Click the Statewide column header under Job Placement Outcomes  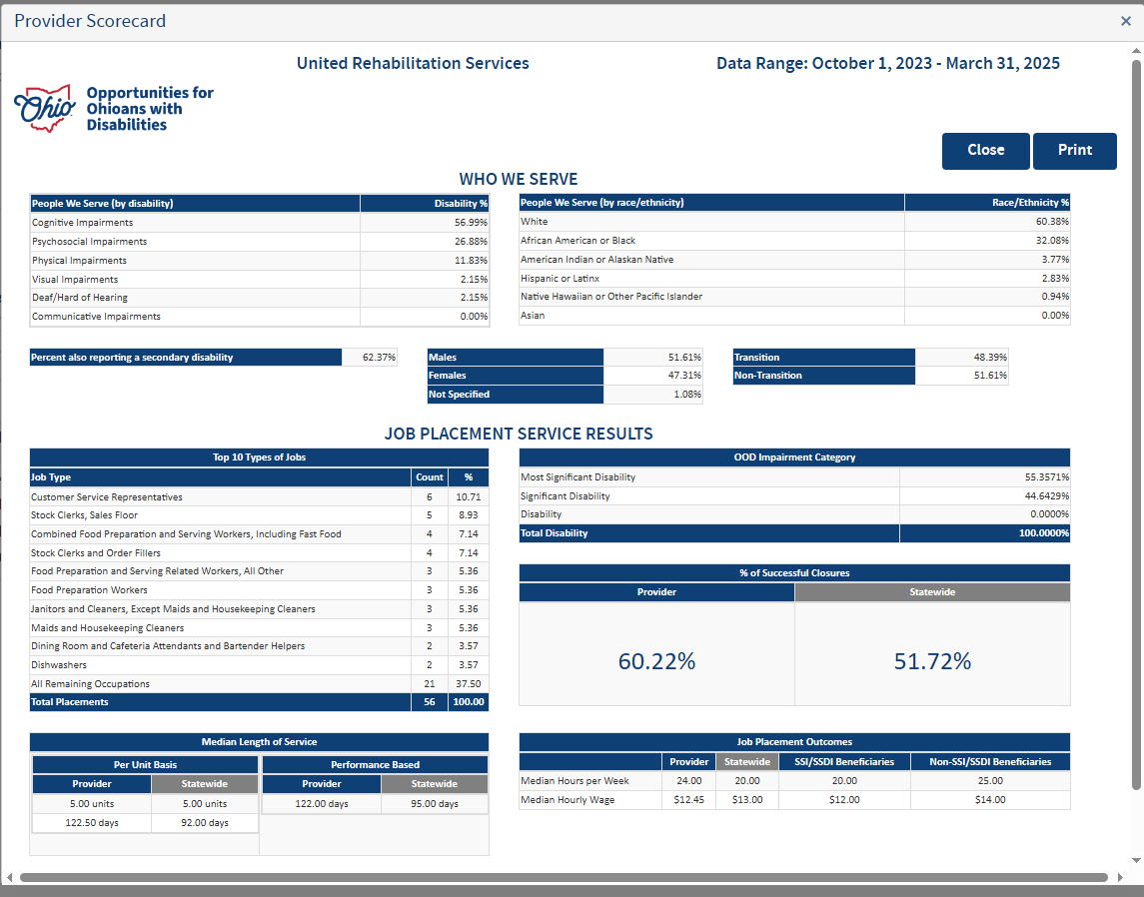[x=746, y=761]
